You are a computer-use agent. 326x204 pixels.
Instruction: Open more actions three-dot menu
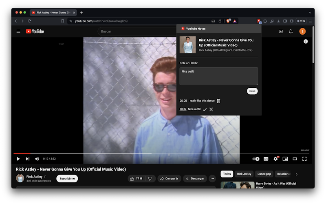coord(212,179)
